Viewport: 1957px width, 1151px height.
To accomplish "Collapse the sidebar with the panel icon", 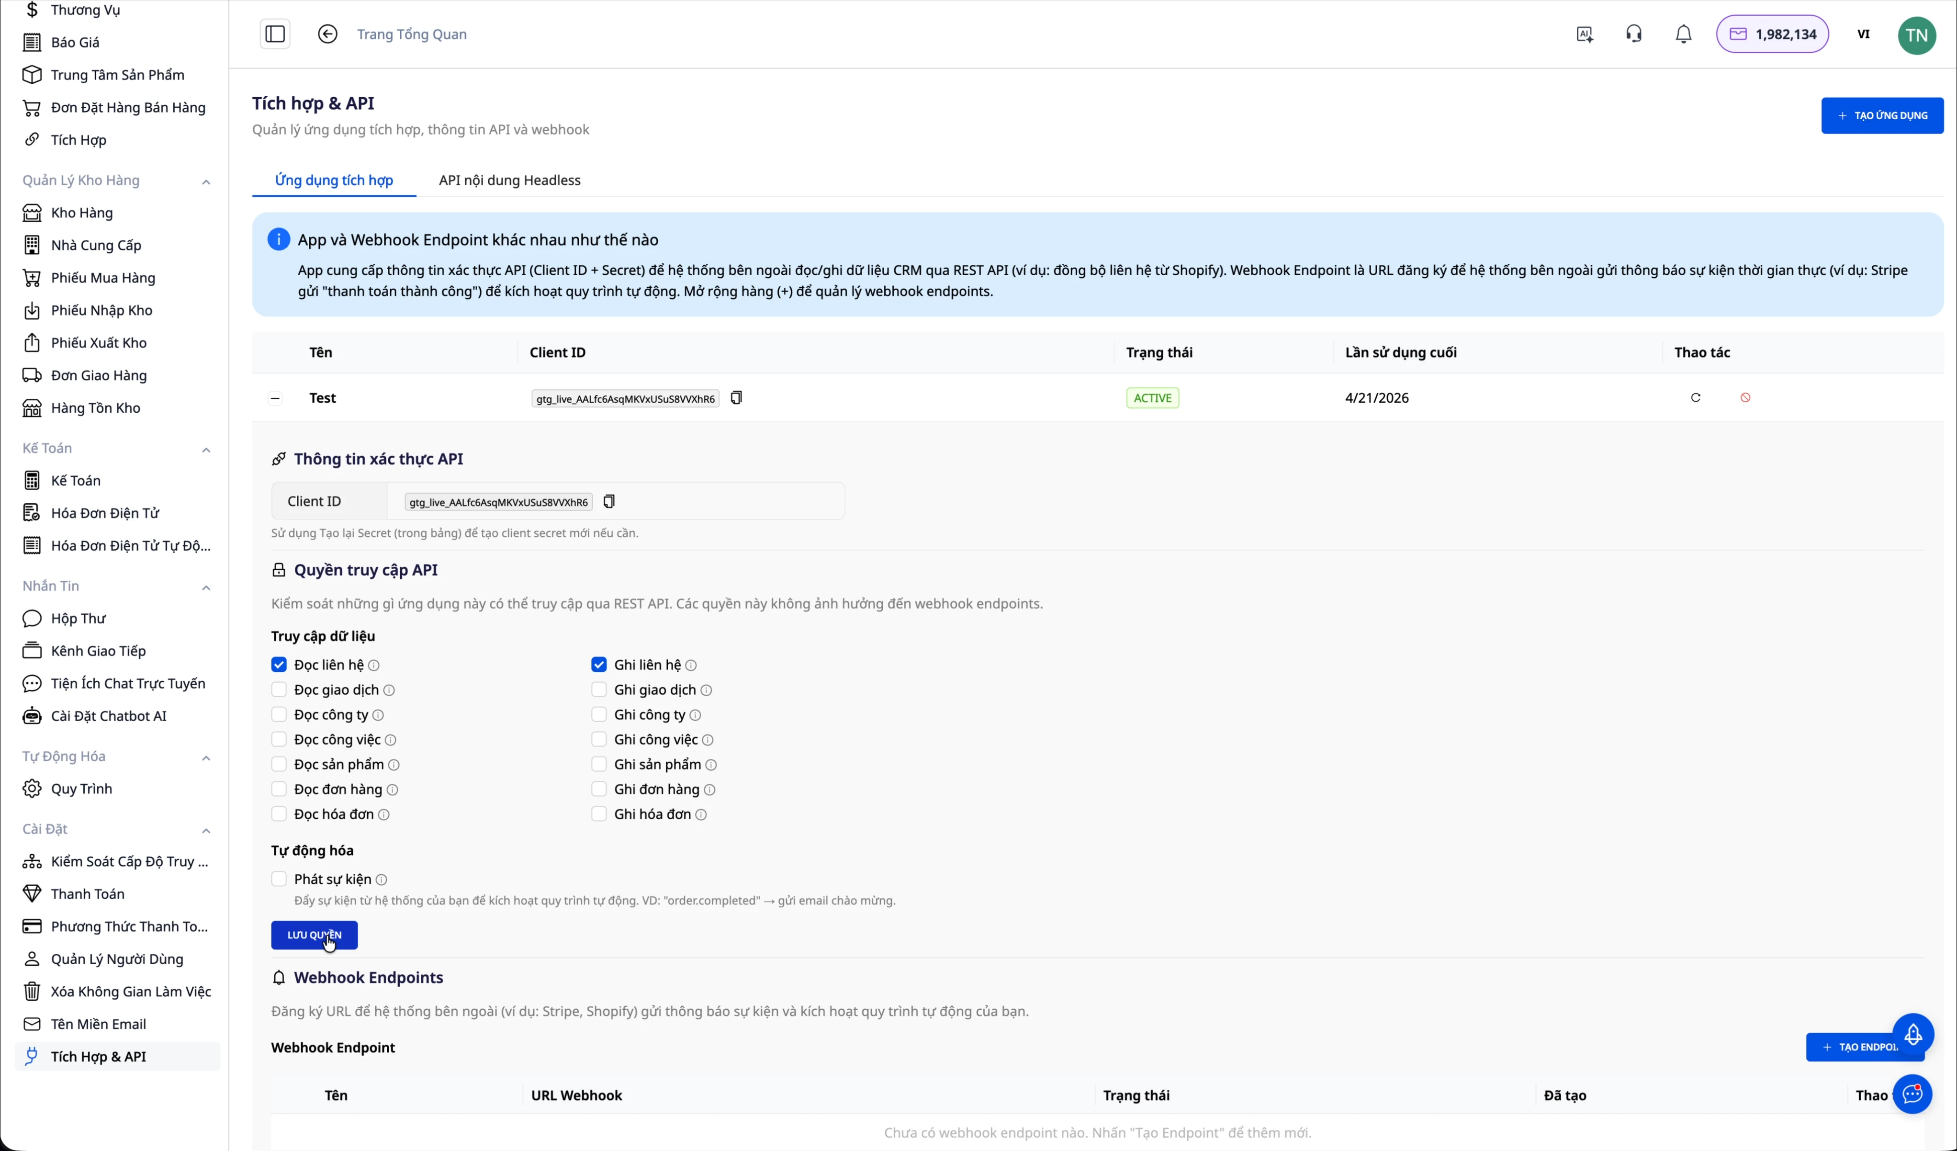I will pyautogui.click(x=276, y=34).
